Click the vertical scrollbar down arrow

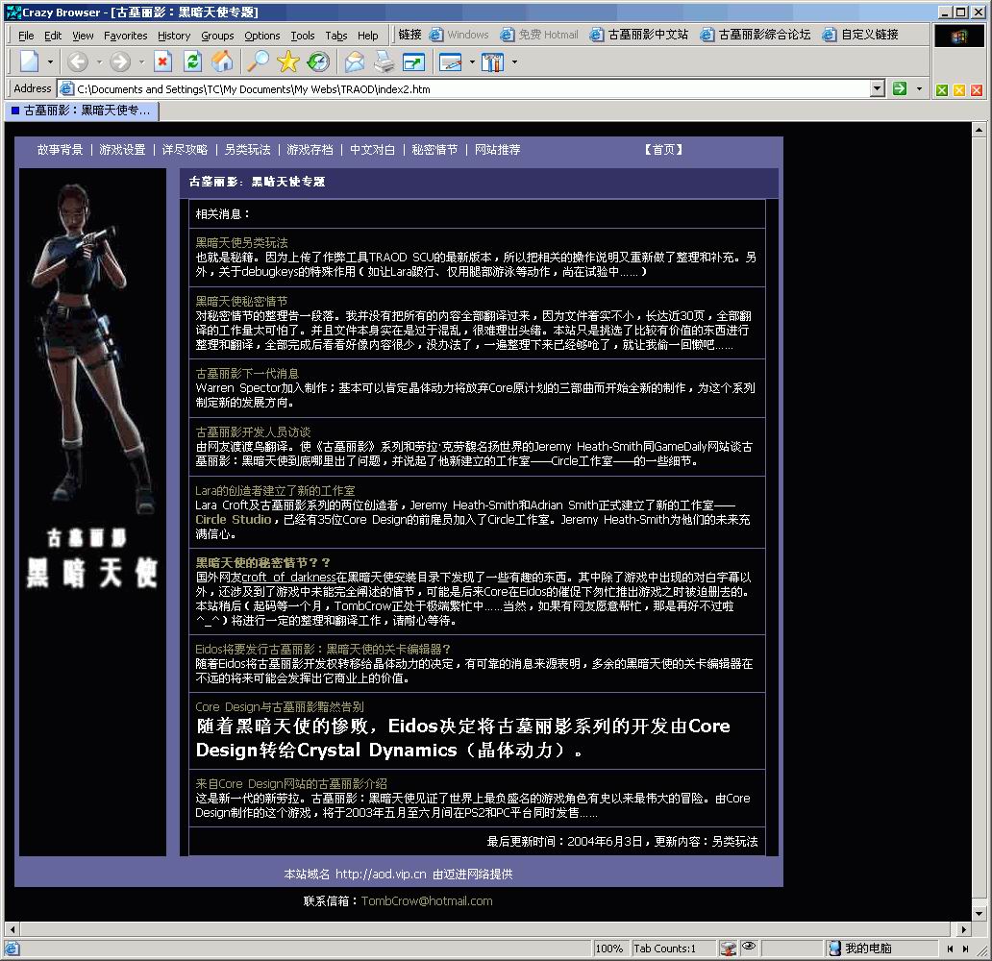coord(979,914)
